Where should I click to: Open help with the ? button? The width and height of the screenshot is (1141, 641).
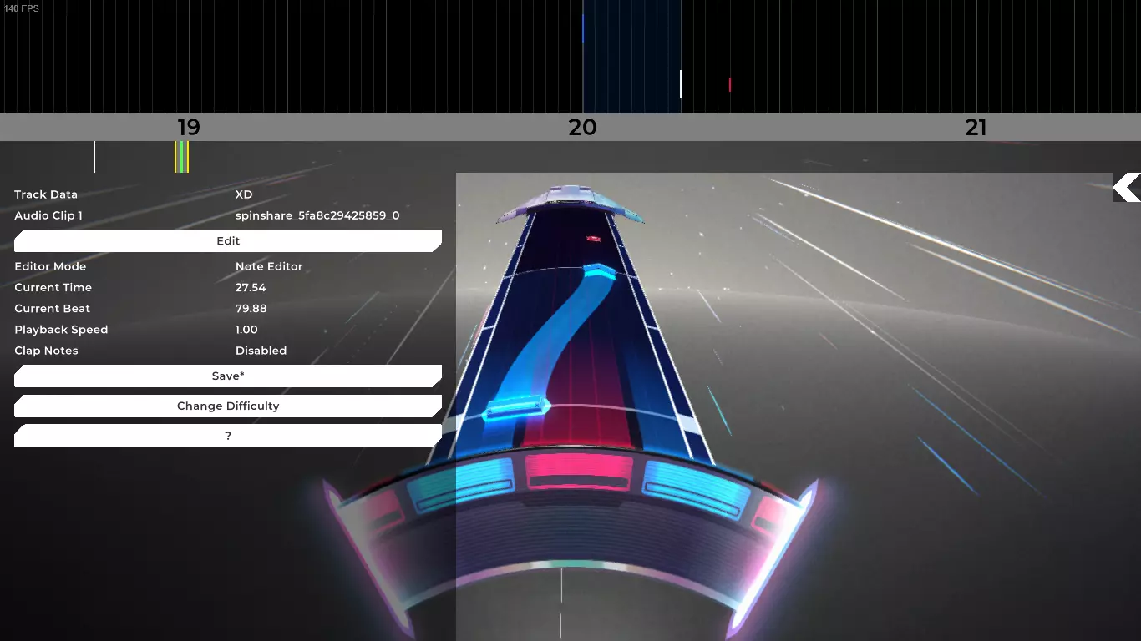click(228, 436)
